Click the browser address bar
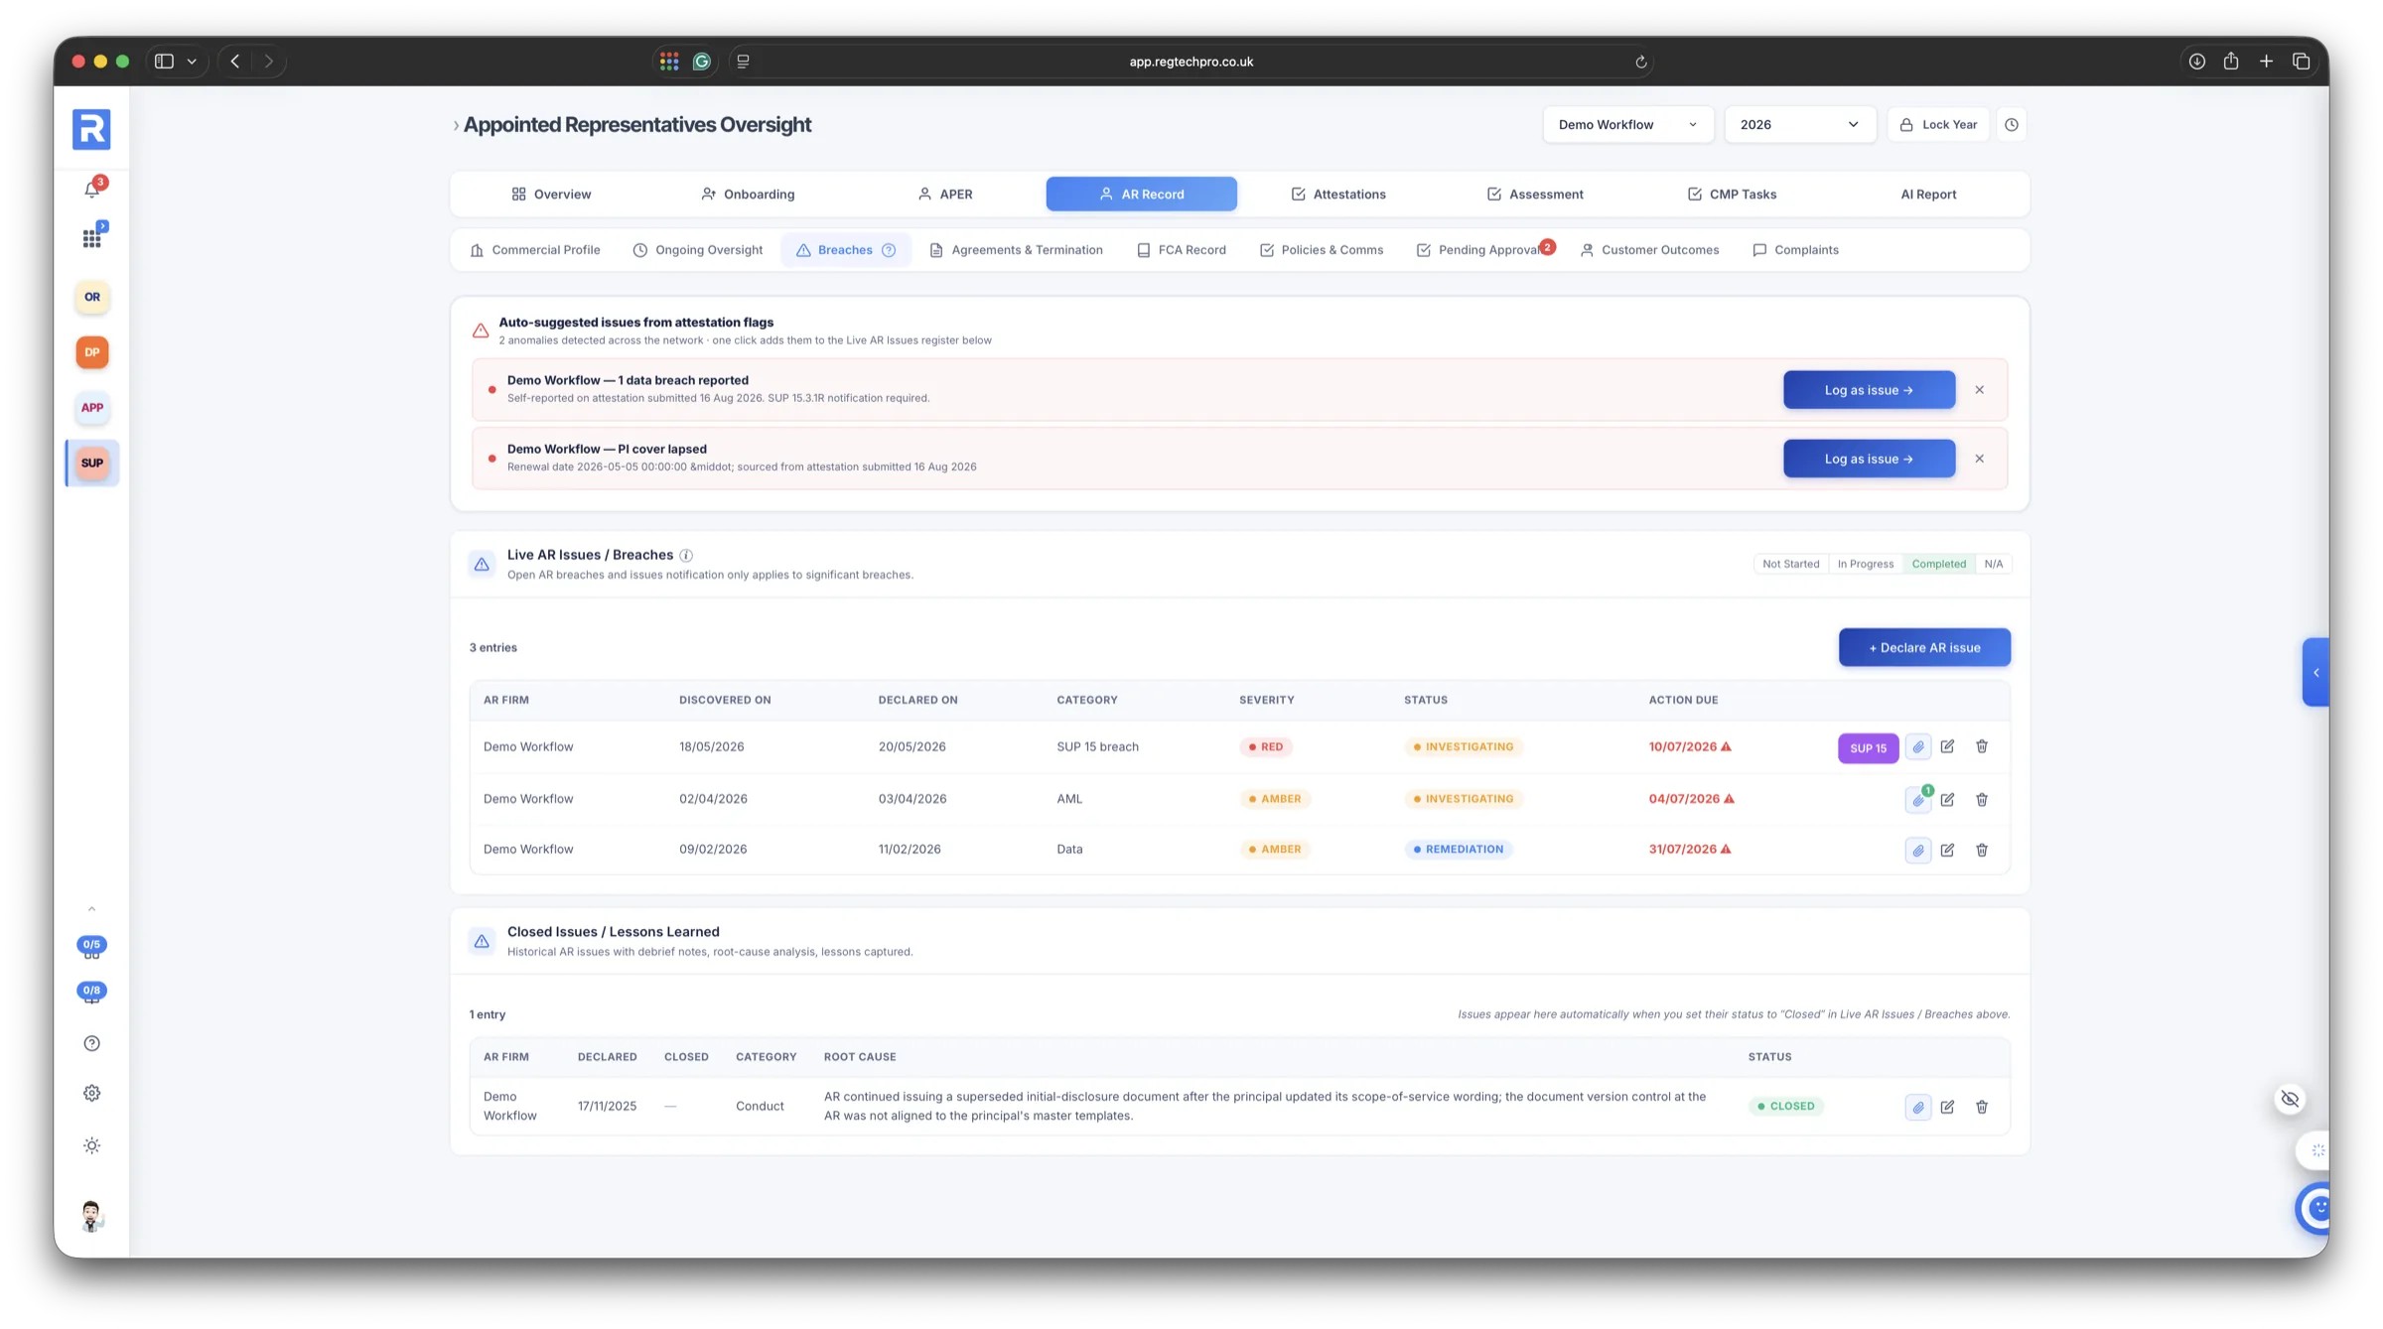 1191,62
